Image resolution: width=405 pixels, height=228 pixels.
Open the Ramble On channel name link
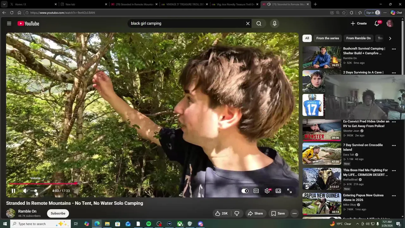[27, 211]
